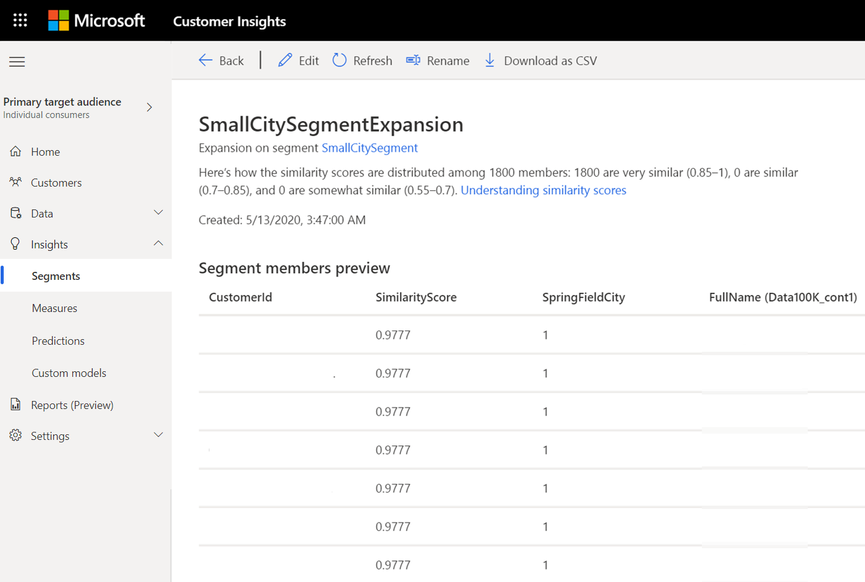The height and width of the screenshot is (582, 865).
Task: Open the Predictions section
Action: click(57, 340)
